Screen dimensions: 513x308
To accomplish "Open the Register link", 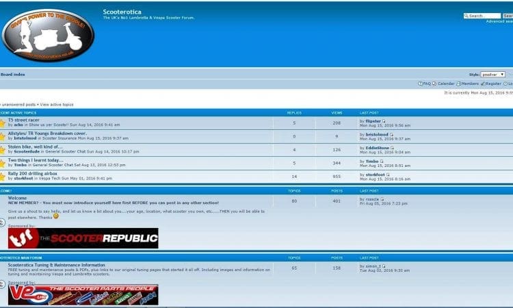I will 493,84.
